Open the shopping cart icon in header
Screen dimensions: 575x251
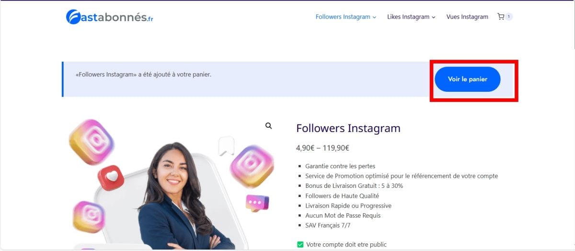[501, 17]
